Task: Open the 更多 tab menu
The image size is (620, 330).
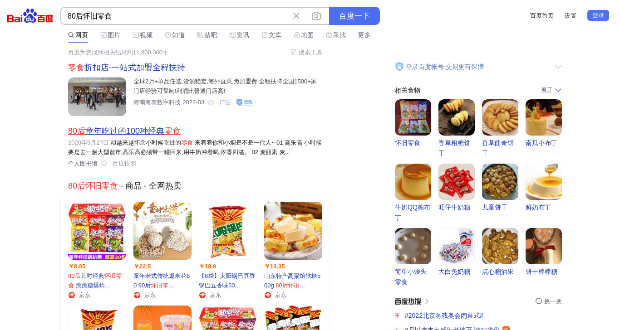Action: 364,35
